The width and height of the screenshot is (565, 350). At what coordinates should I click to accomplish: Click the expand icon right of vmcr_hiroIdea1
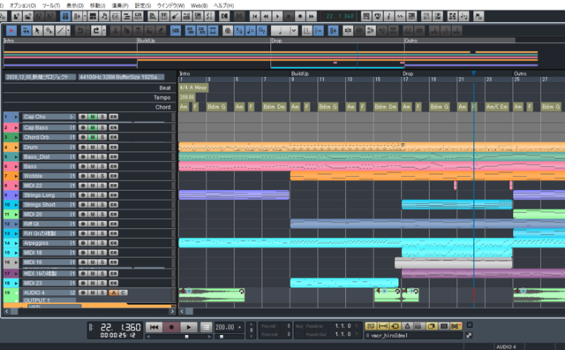pyautogui.click(x=469, y=335)
